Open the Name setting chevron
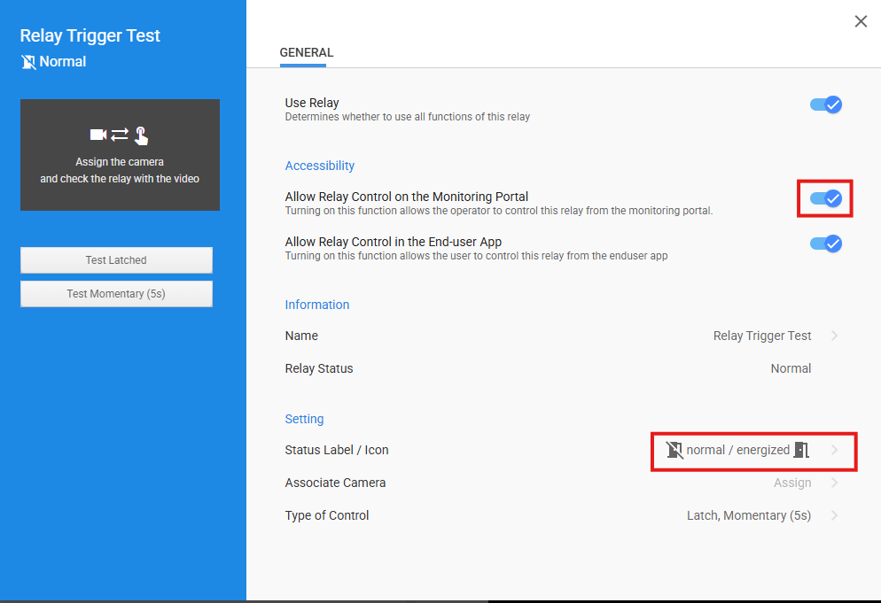Image resolution: width=881 pixels, height=603 pixels. (834, 336)
